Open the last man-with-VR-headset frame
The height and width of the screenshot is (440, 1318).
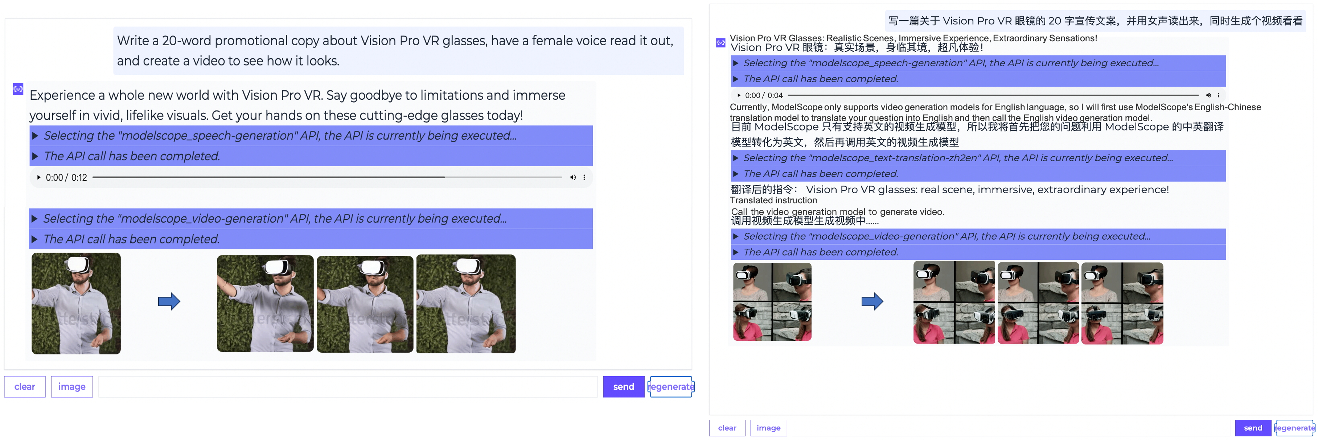(x=466, y=304)
